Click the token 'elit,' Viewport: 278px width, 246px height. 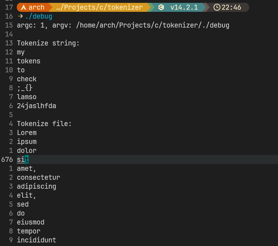(x=26, y=196)
